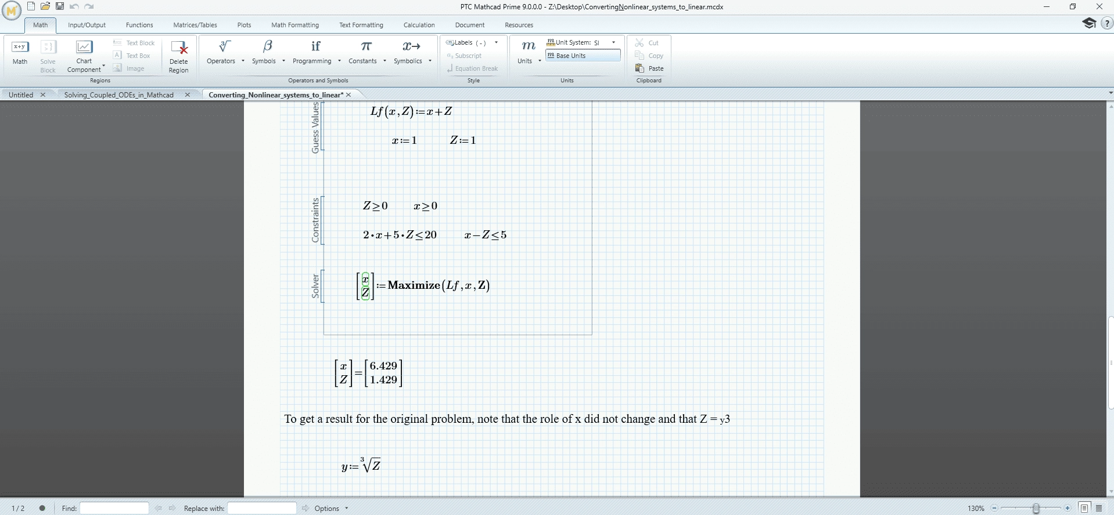This screenshot has width=1114, height=515.
Task: Save the worksheet with the floppy disk icon
Action: [60, 6]
